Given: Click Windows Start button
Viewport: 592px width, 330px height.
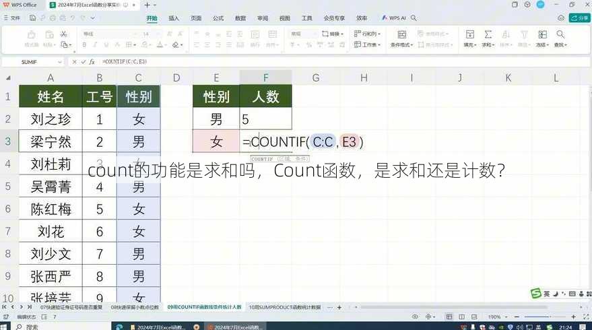Looking at the screenshot, I should click(x=4, y=327).
